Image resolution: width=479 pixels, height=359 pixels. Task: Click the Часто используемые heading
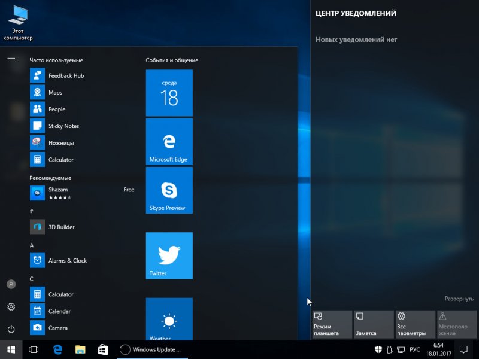(x=56, y=60)
